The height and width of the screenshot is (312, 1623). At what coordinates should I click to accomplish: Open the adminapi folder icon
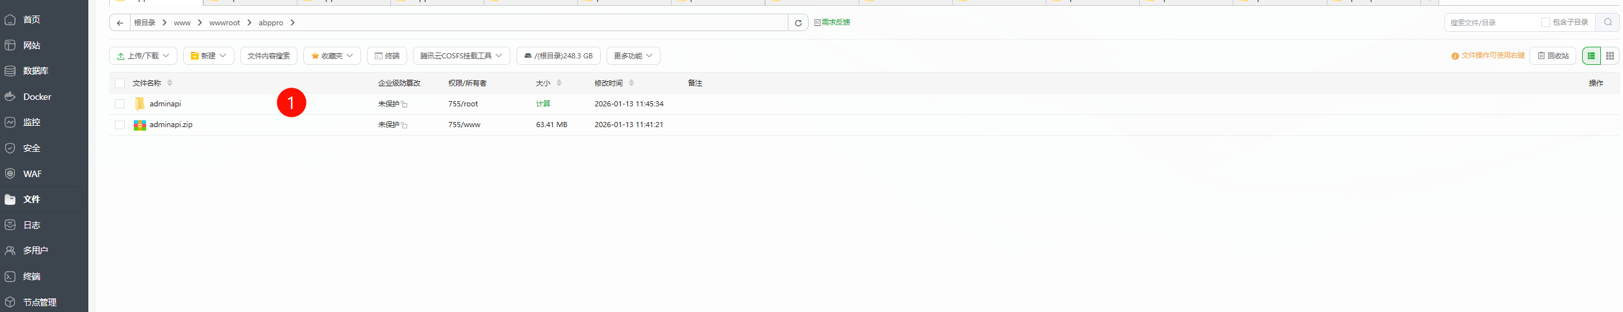coord(140,104)
